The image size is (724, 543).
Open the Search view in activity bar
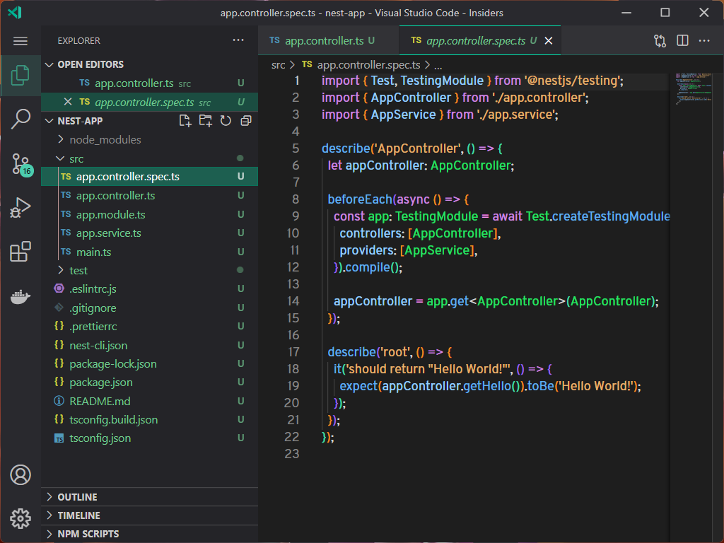21,119
